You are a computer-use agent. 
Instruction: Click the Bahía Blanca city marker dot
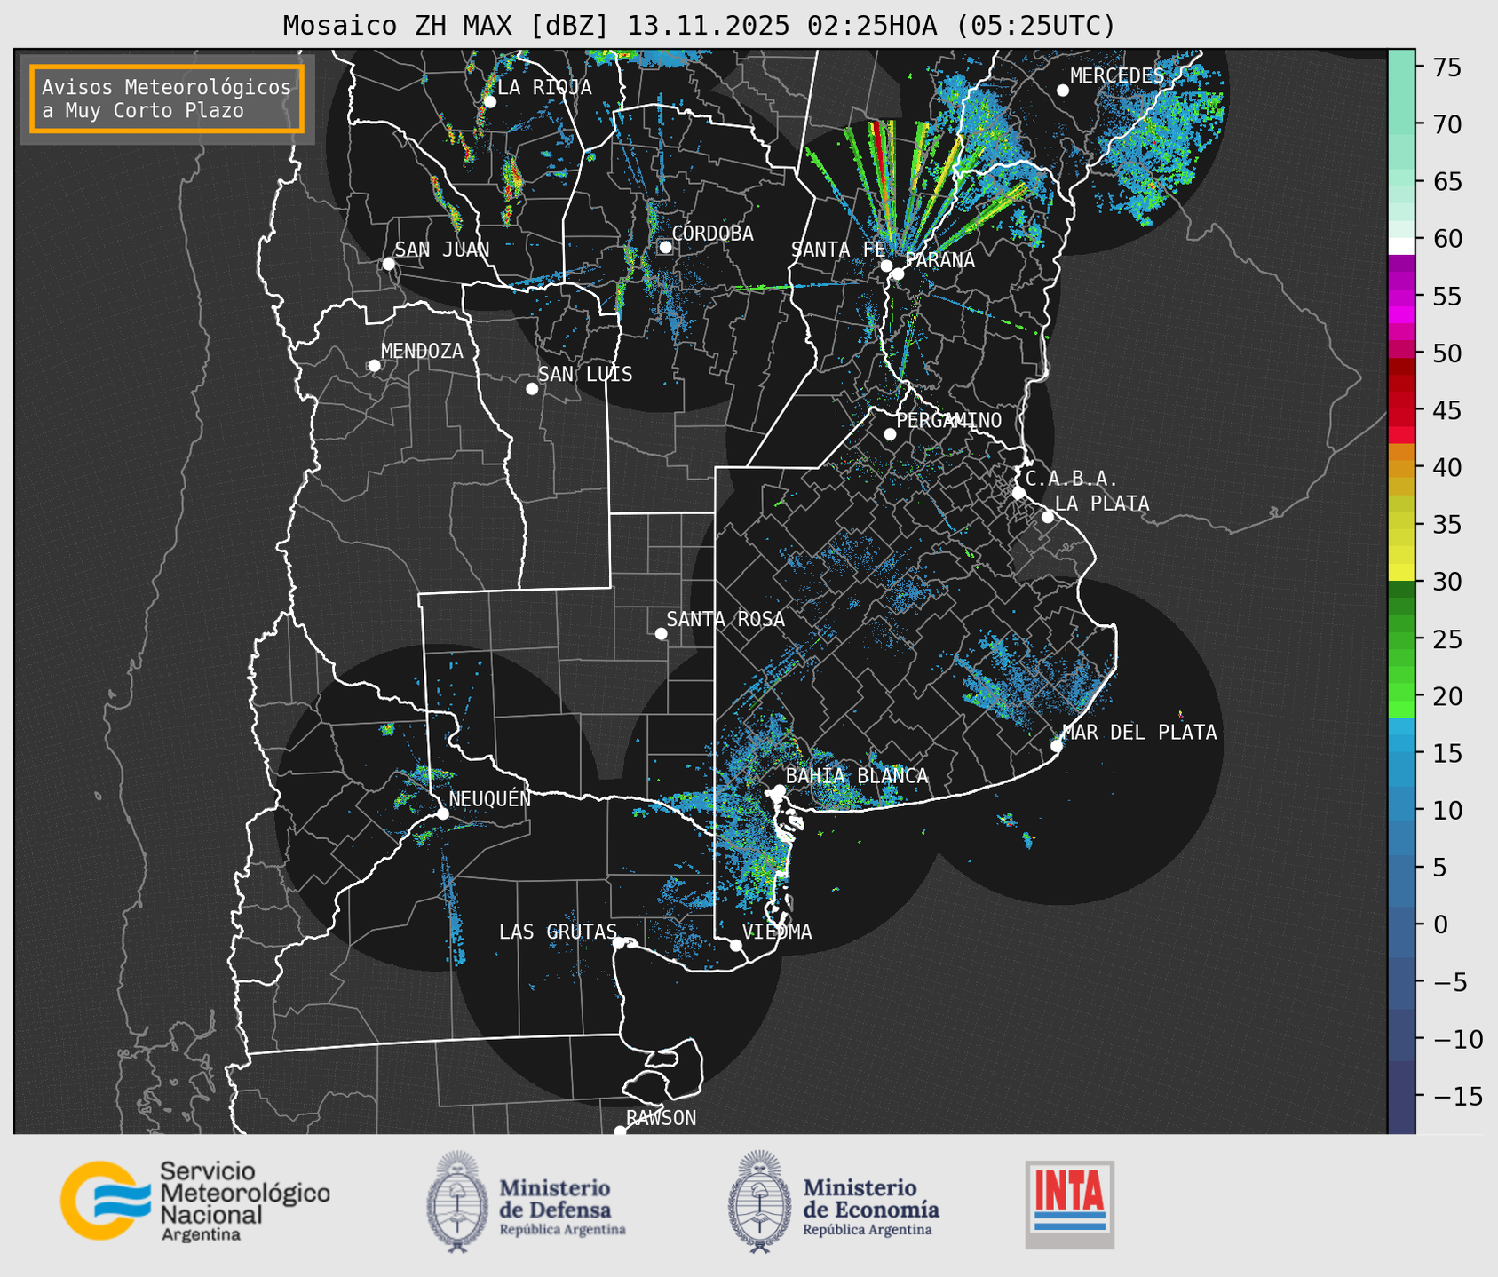pyautogui.click(x=779, y=790)
